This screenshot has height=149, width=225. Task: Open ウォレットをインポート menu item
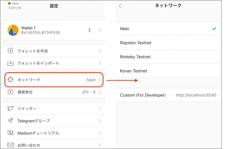54,63
